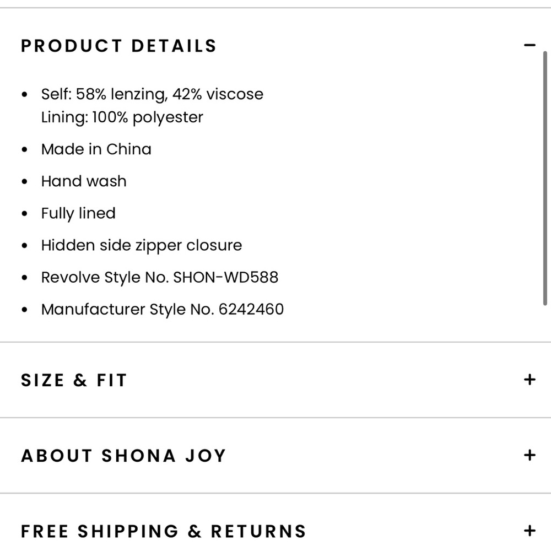
Task: Open the Size & Fit section heading
Action: 74,380
